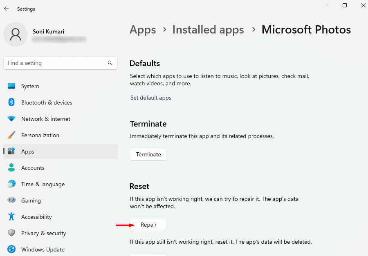Open Bluetooth & devices settings
Viewport: 368px width, 256px height.
coord(61,102)
